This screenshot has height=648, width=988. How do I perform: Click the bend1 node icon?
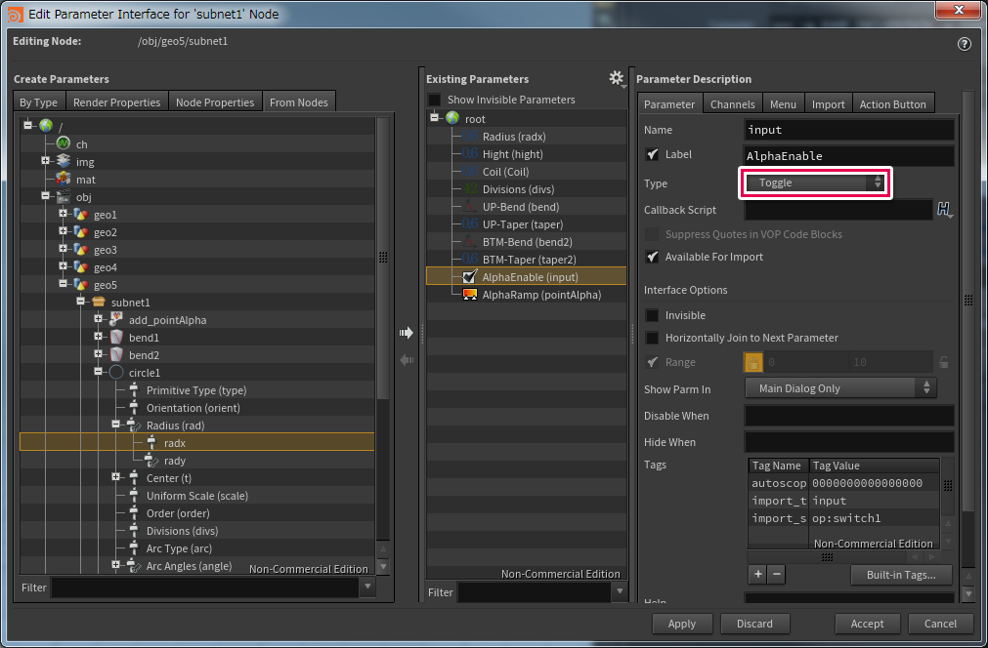pos(116,338)
